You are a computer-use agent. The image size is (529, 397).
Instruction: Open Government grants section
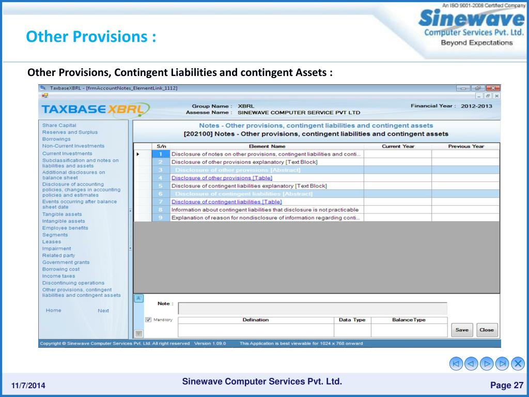pyautogui.click(x=66, y=262)
